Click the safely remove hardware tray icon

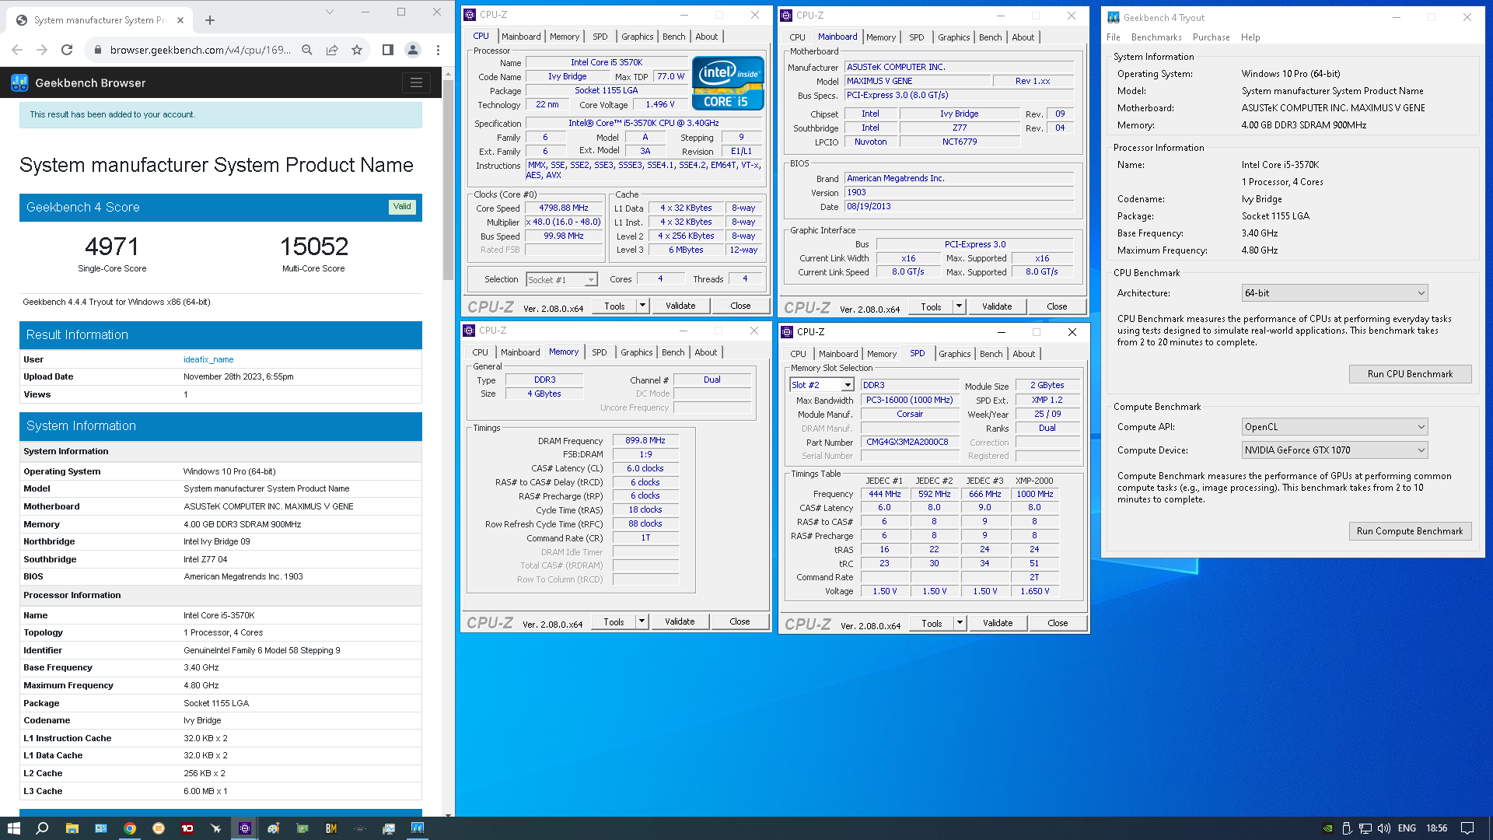pyautogui.click(x=1347, y=828)
